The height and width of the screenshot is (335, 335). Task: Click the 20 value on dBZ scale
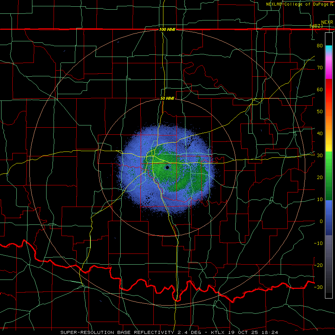(320, 178)
